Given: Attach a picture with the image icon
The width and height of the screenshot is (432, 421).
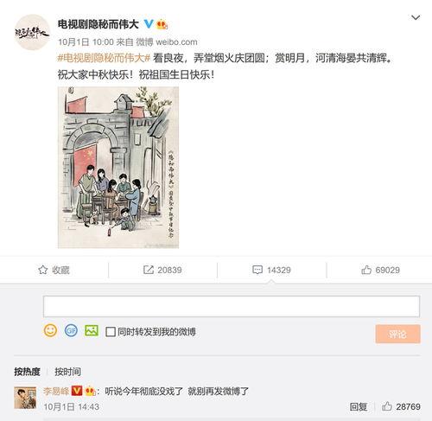Looking at the screenshot, I should [x=92, y=330].
